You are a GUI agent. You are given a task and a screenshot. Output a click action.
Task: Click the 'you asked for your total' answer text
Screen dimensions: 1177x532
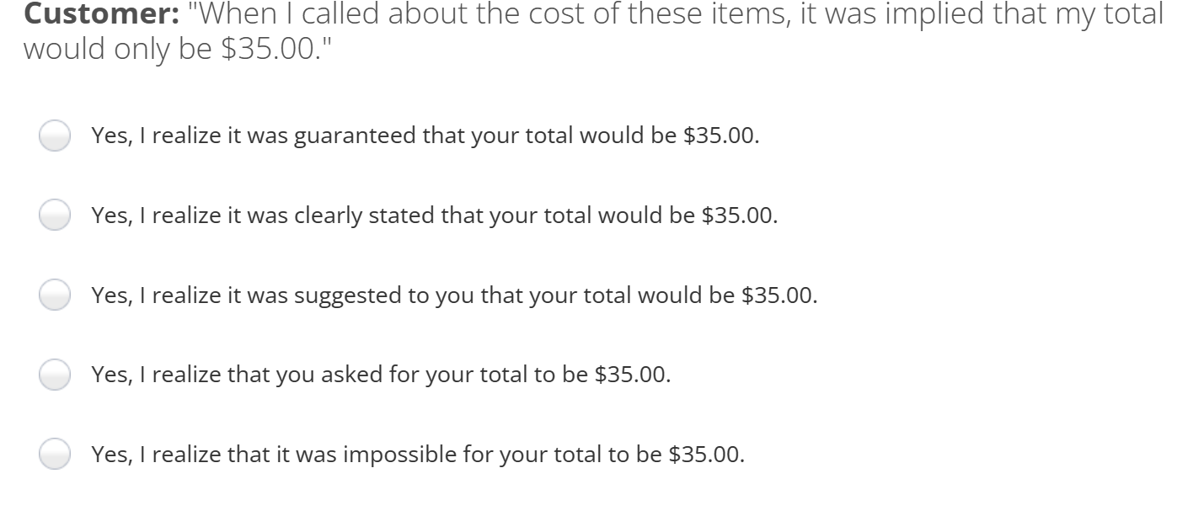382,375
